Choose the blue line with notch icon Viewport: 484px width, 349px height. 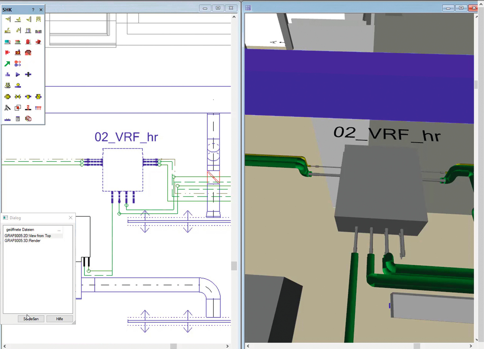click(7, 119)
